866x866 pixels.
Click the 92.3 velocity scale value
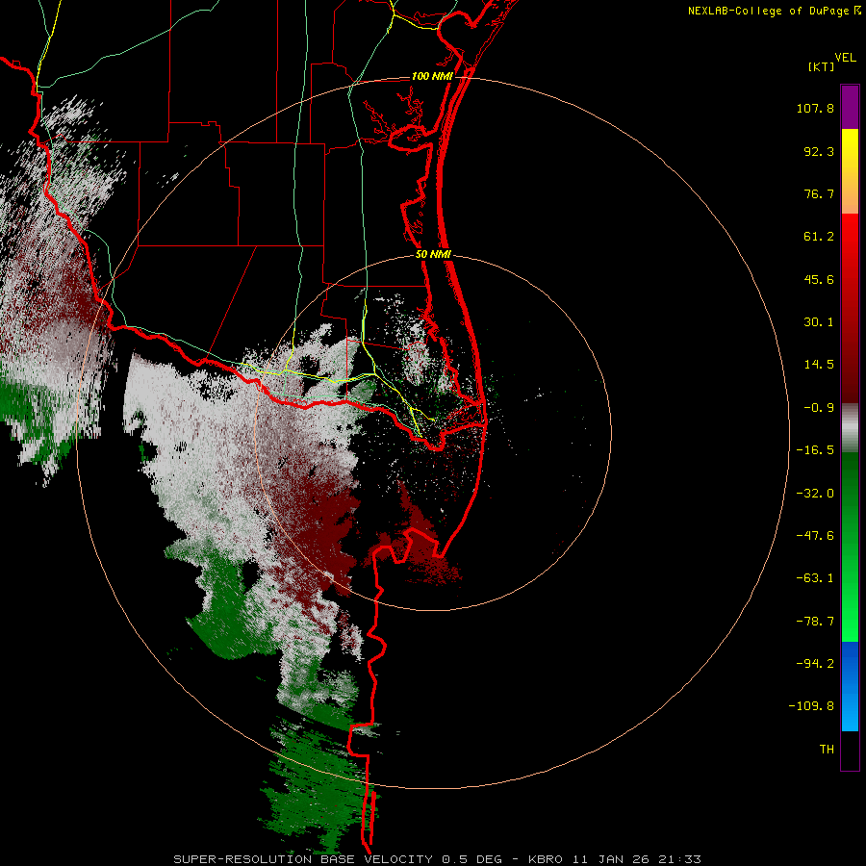coord(819,151)
